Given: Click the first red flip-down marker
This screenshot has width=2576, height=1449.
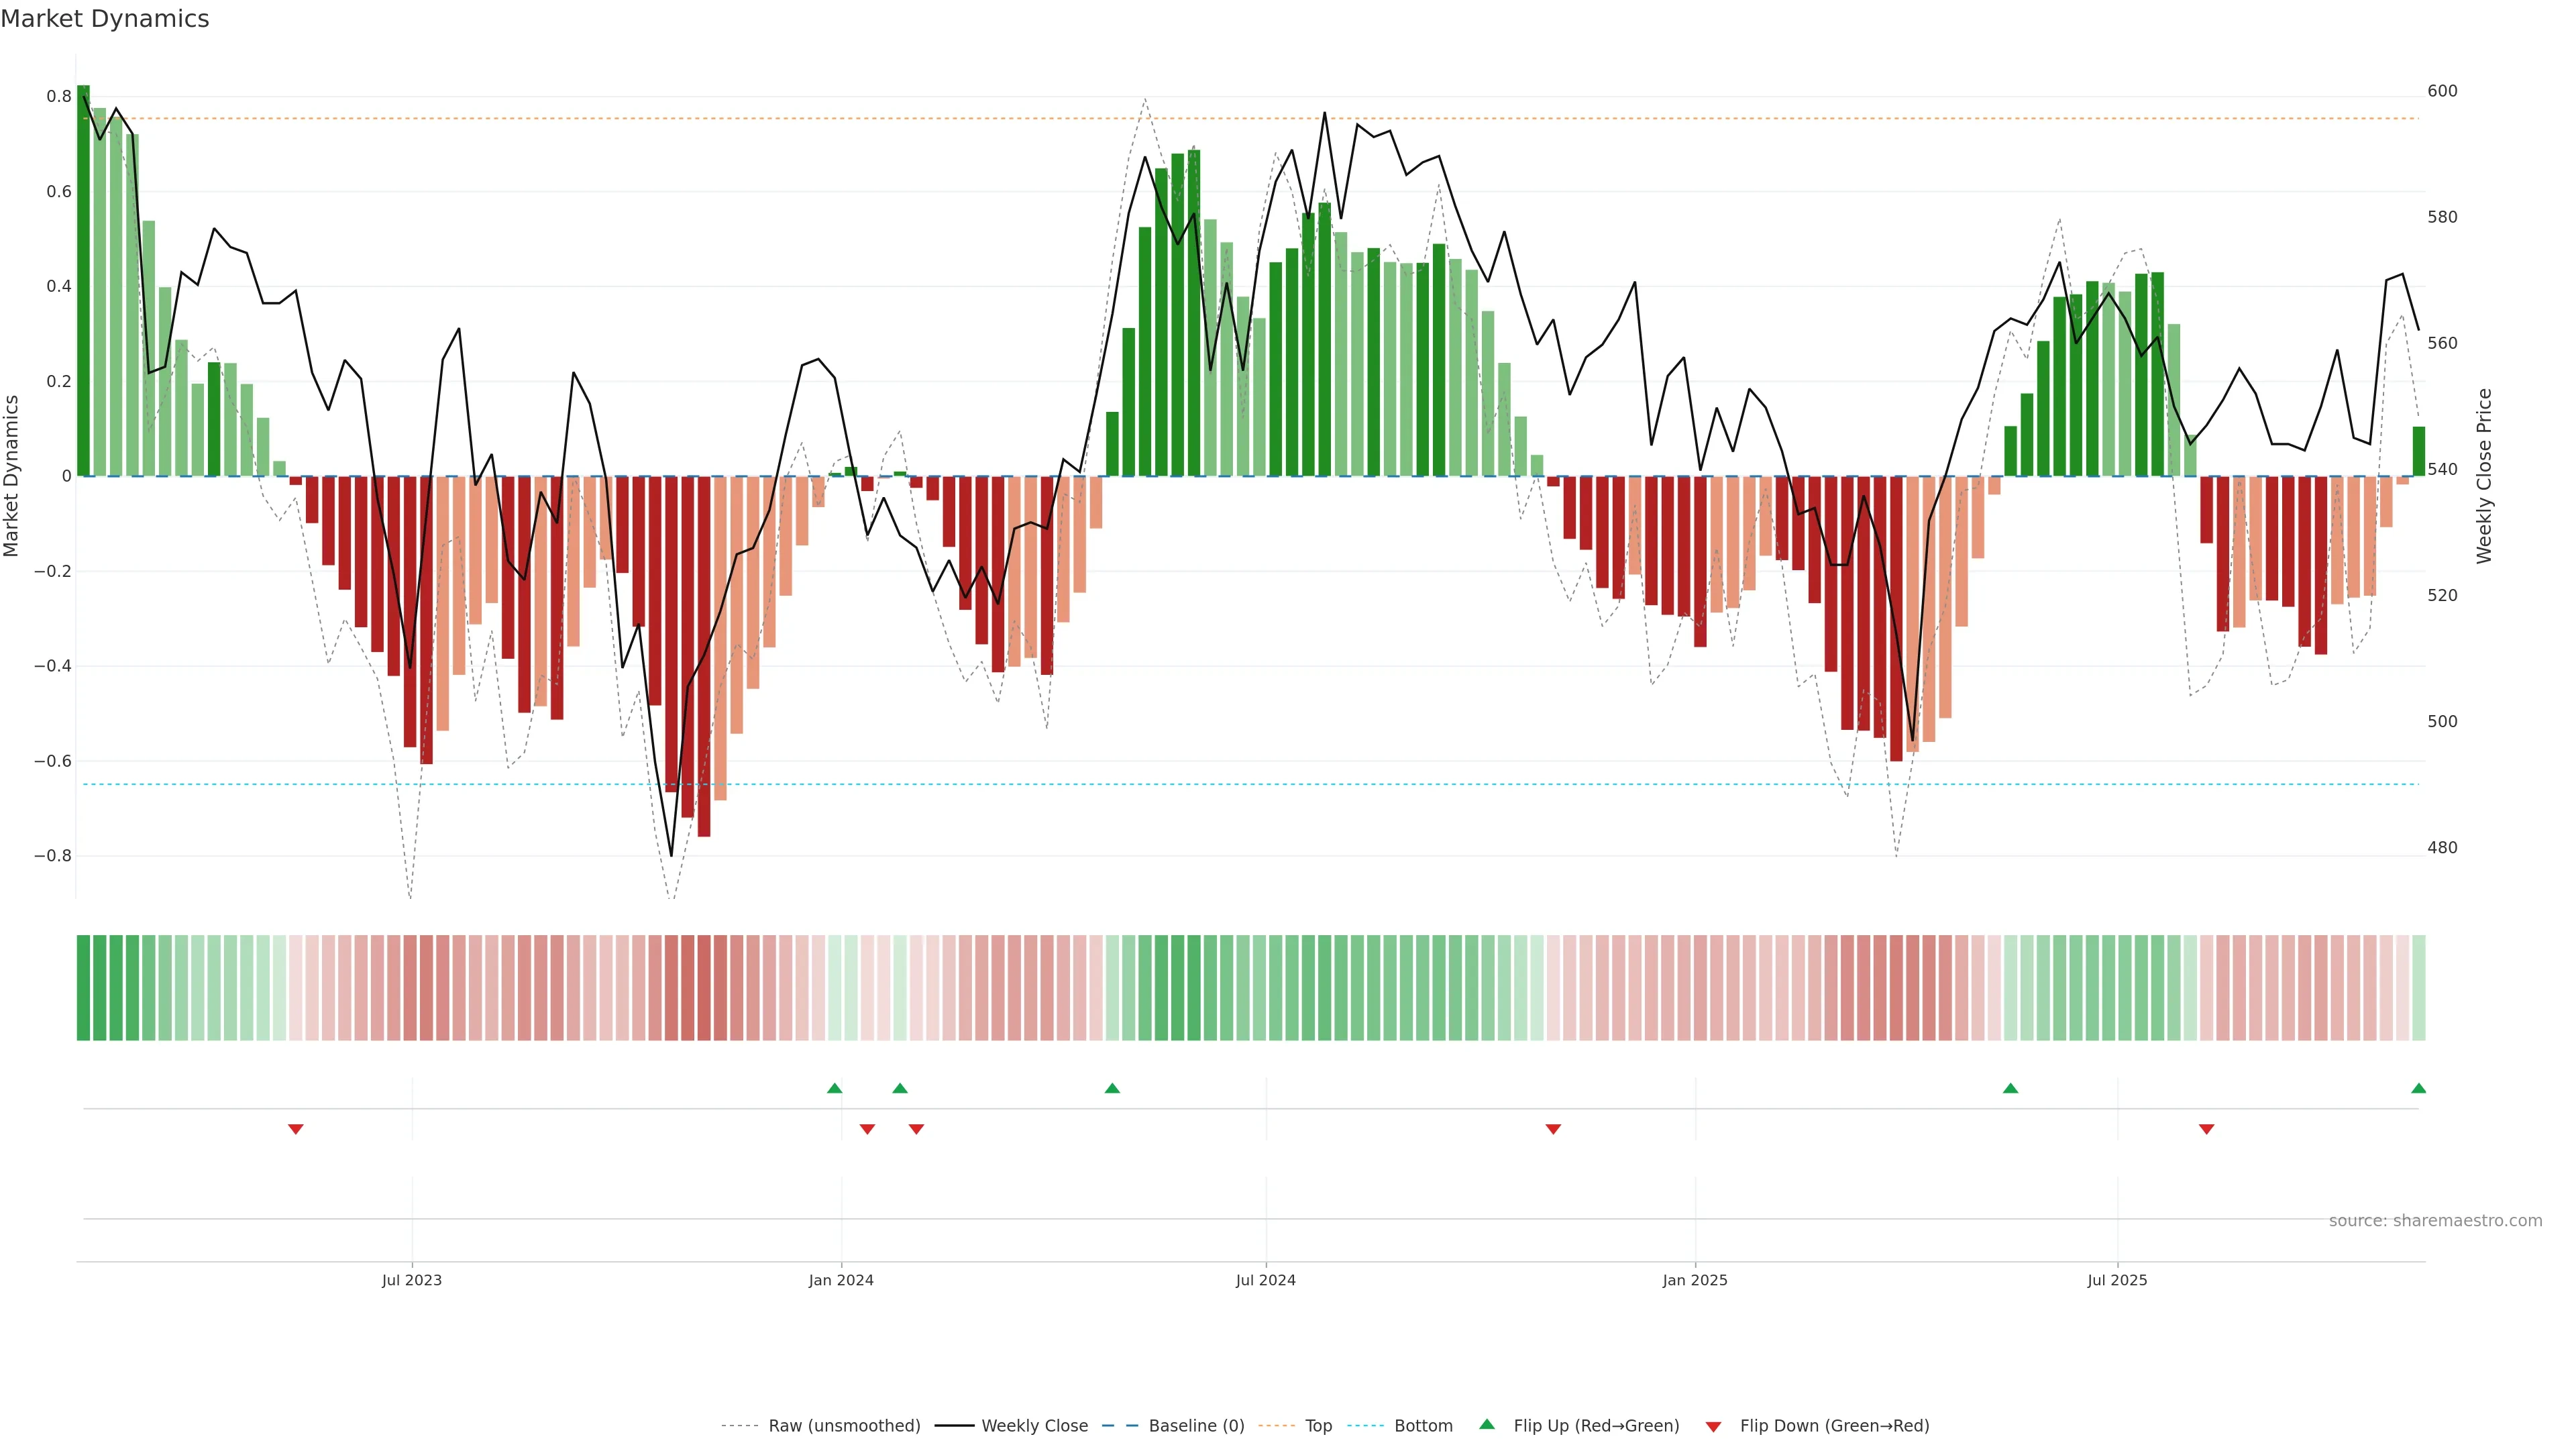Looking at the screenshot, I should 295,1129.
